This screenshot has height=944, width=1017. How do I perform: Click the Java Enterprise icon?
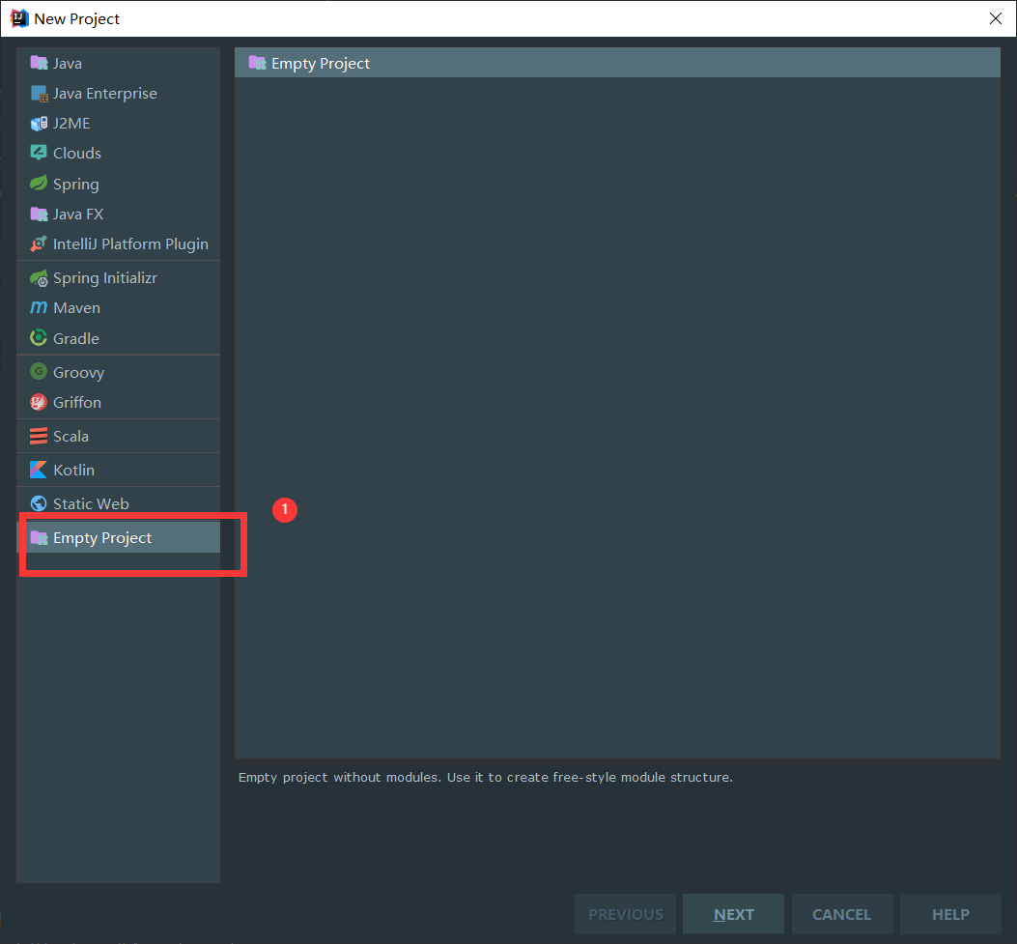point(39,94)
